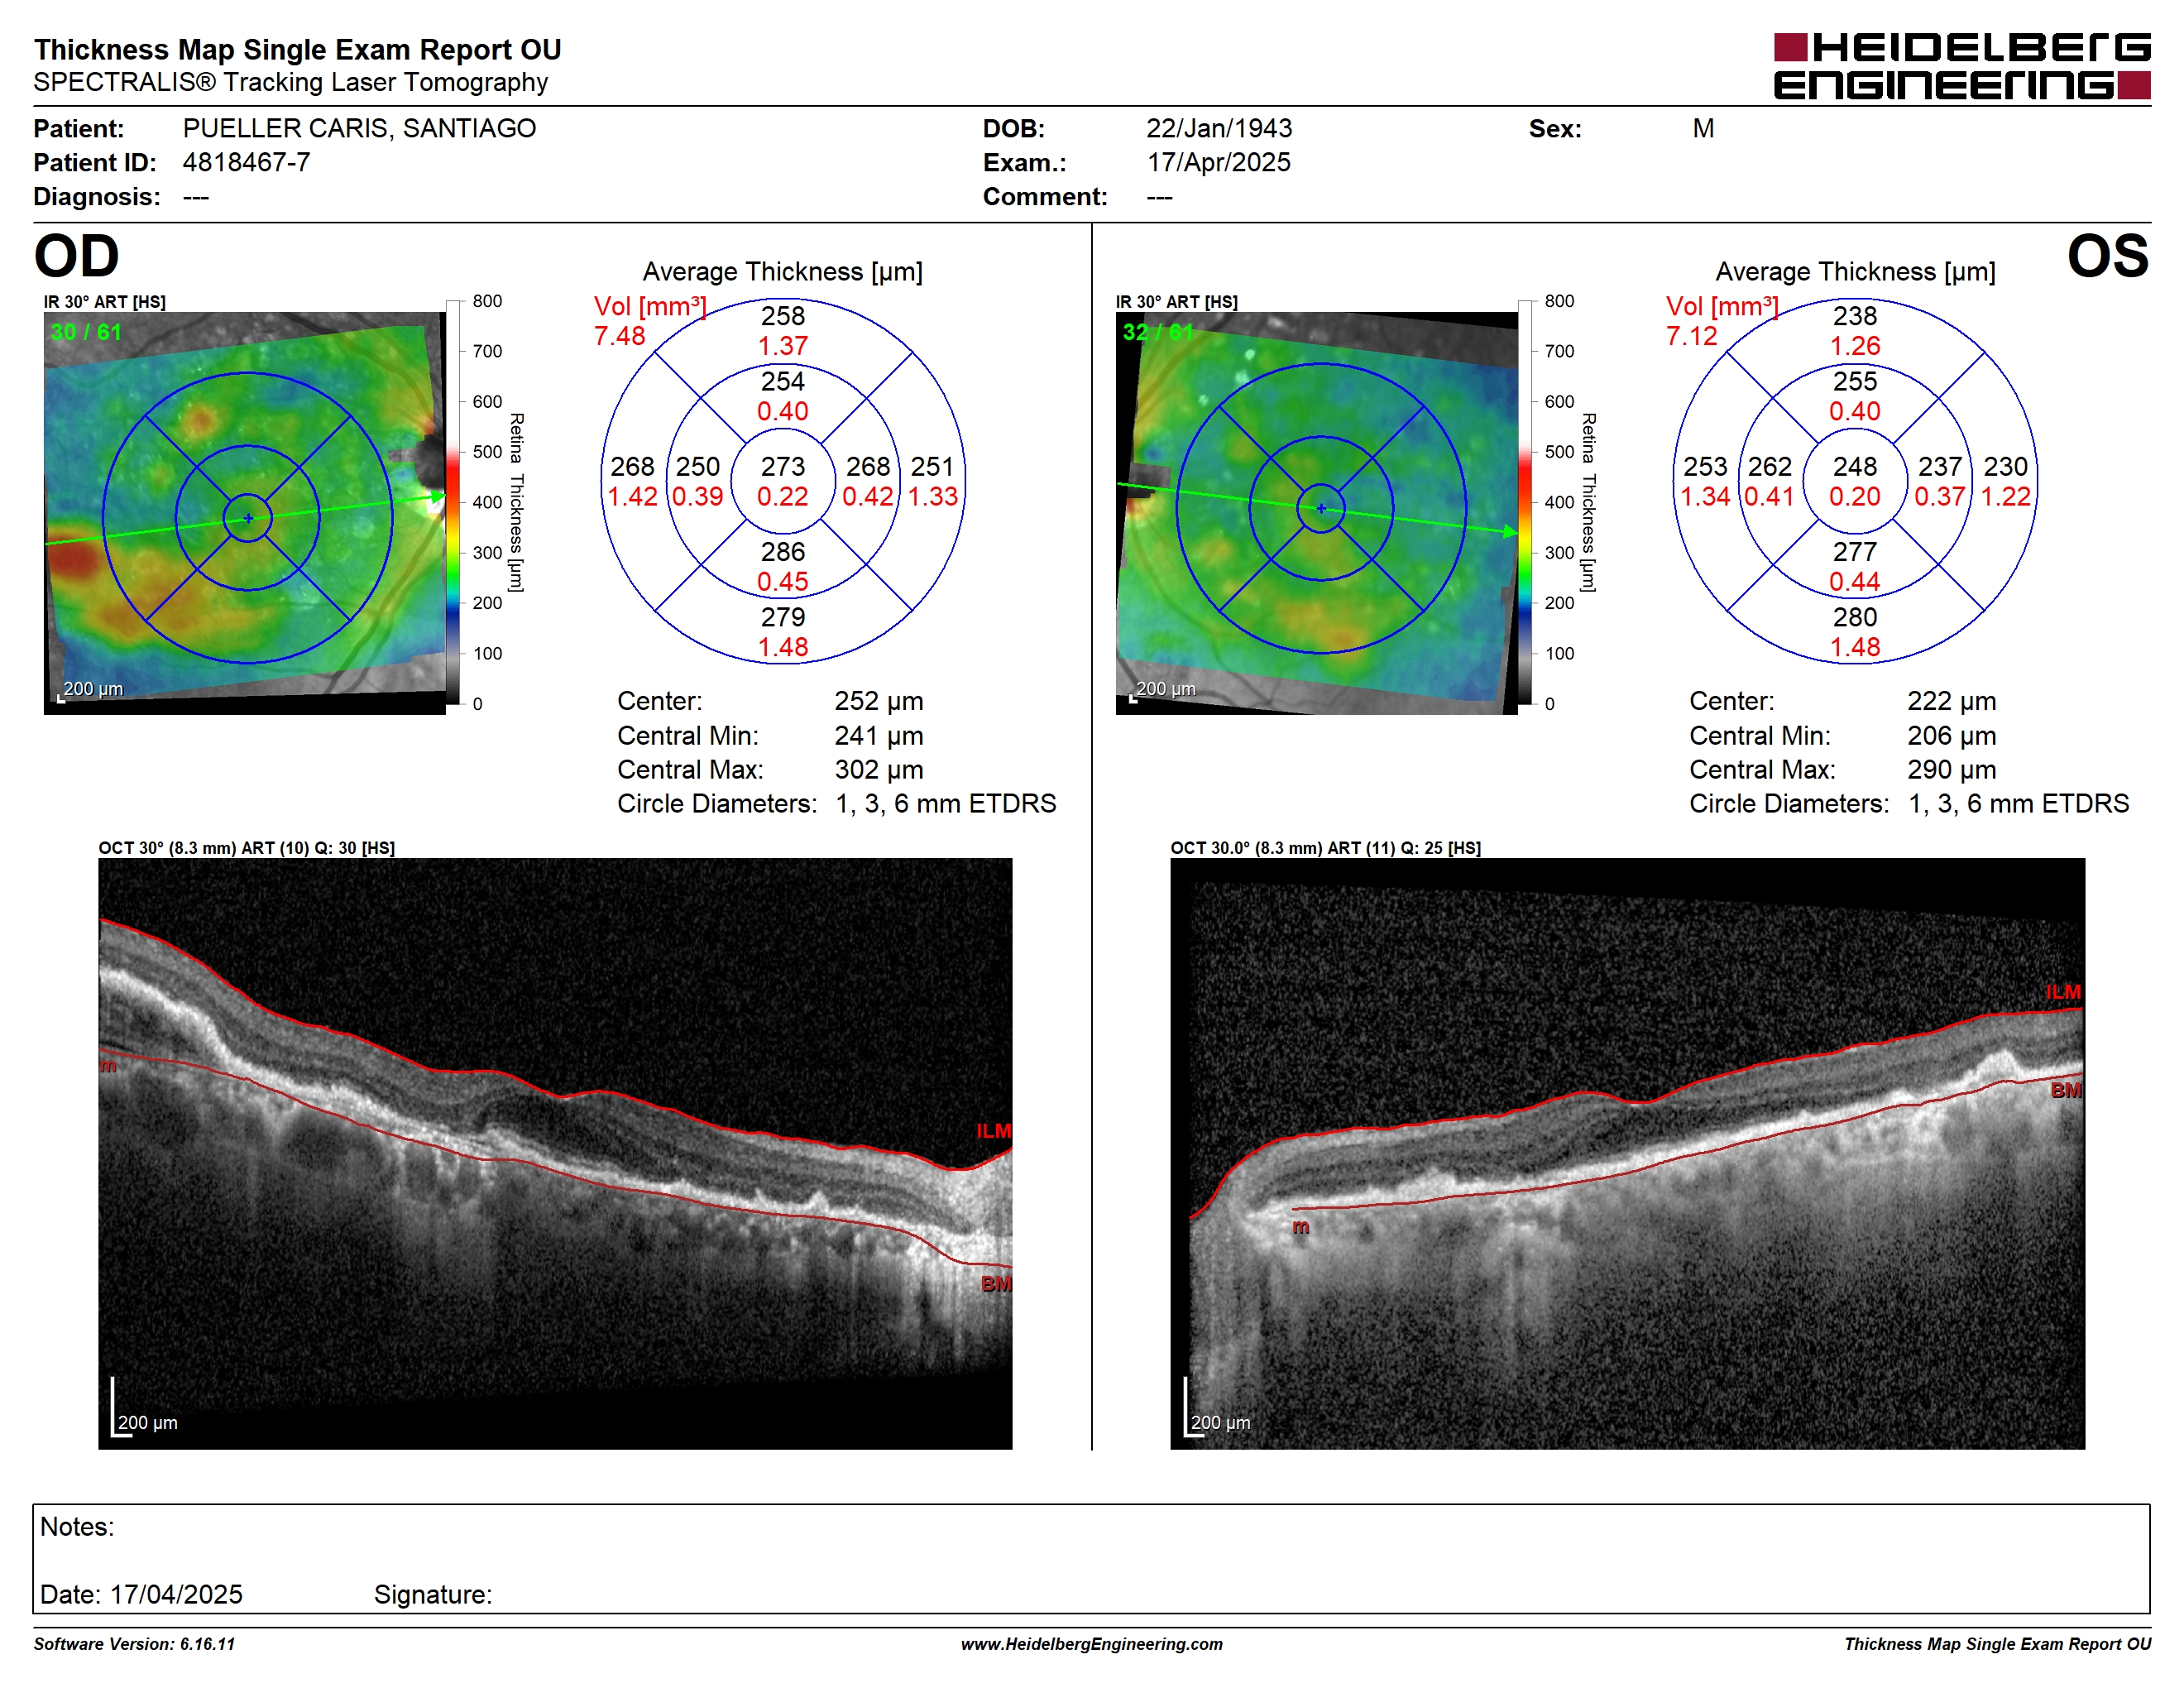Select patient name PUELLER CARIS, SANTIAGO
2184x1688 pixels.
click(359, 128)
